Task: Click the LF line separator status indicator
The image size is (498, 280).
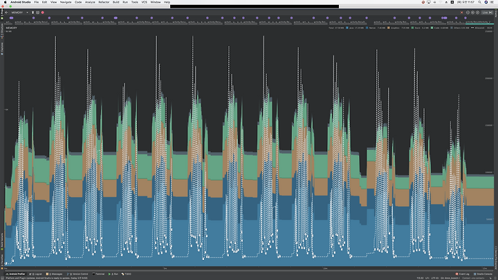Action: 427,278
